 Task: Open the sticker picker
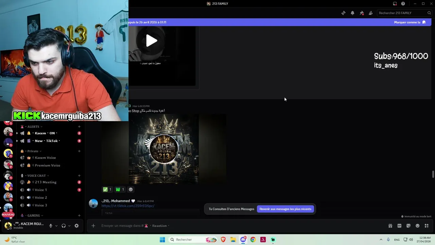(408, 226)
